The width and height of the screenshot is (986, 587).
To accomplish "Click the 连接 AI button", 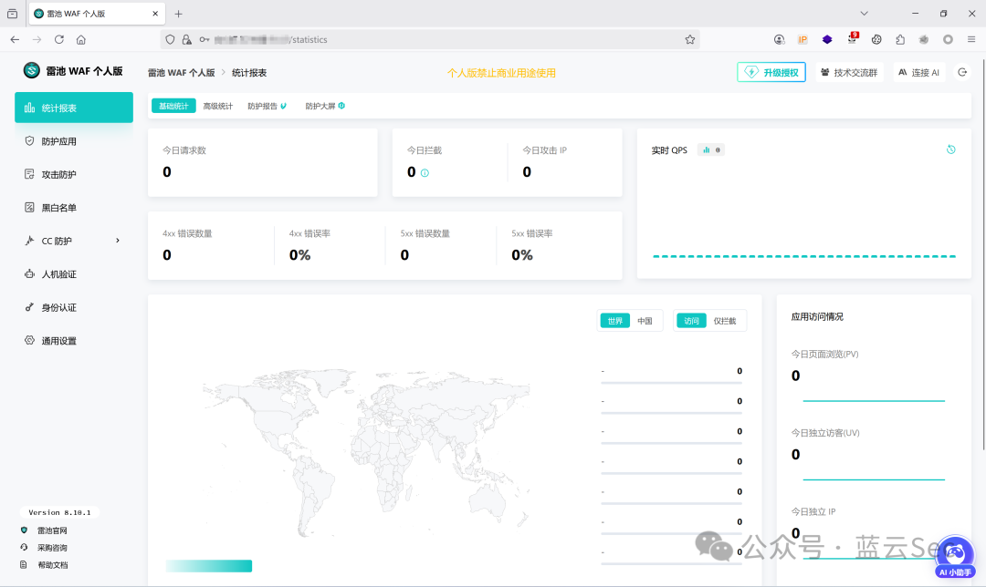I will pyautogui.click(x=919, y=72).
